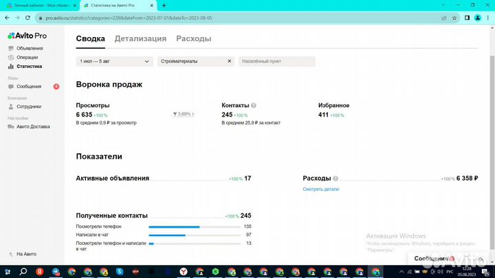Open Сотрудники person icon in sidebar
Viewport: 495px width, 278px height.
pyautogui.click(x=11, y=106)
